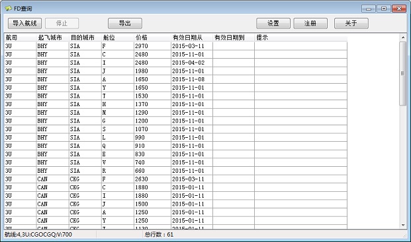Click status bar text 航线:4,3U:CGOCGQ:V:700
411x242 pixels.
[38, 235]
